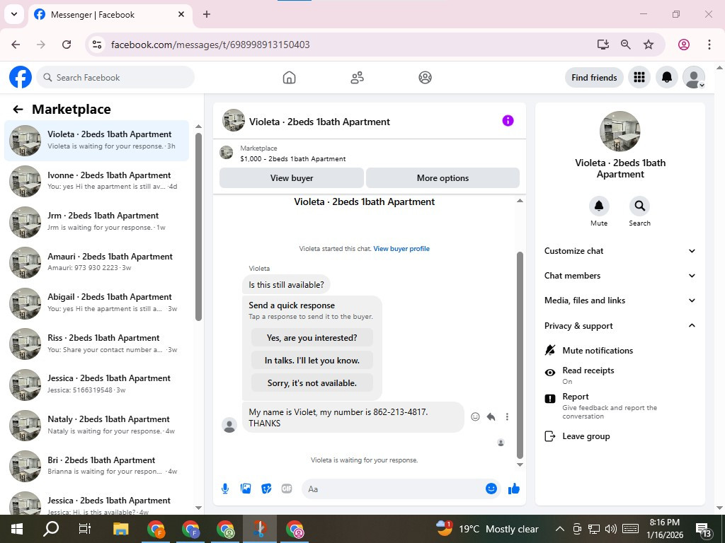
Task: Send quick reply Sorry, it's not available.
Action: pyautogui.click(x=312, y=383)
